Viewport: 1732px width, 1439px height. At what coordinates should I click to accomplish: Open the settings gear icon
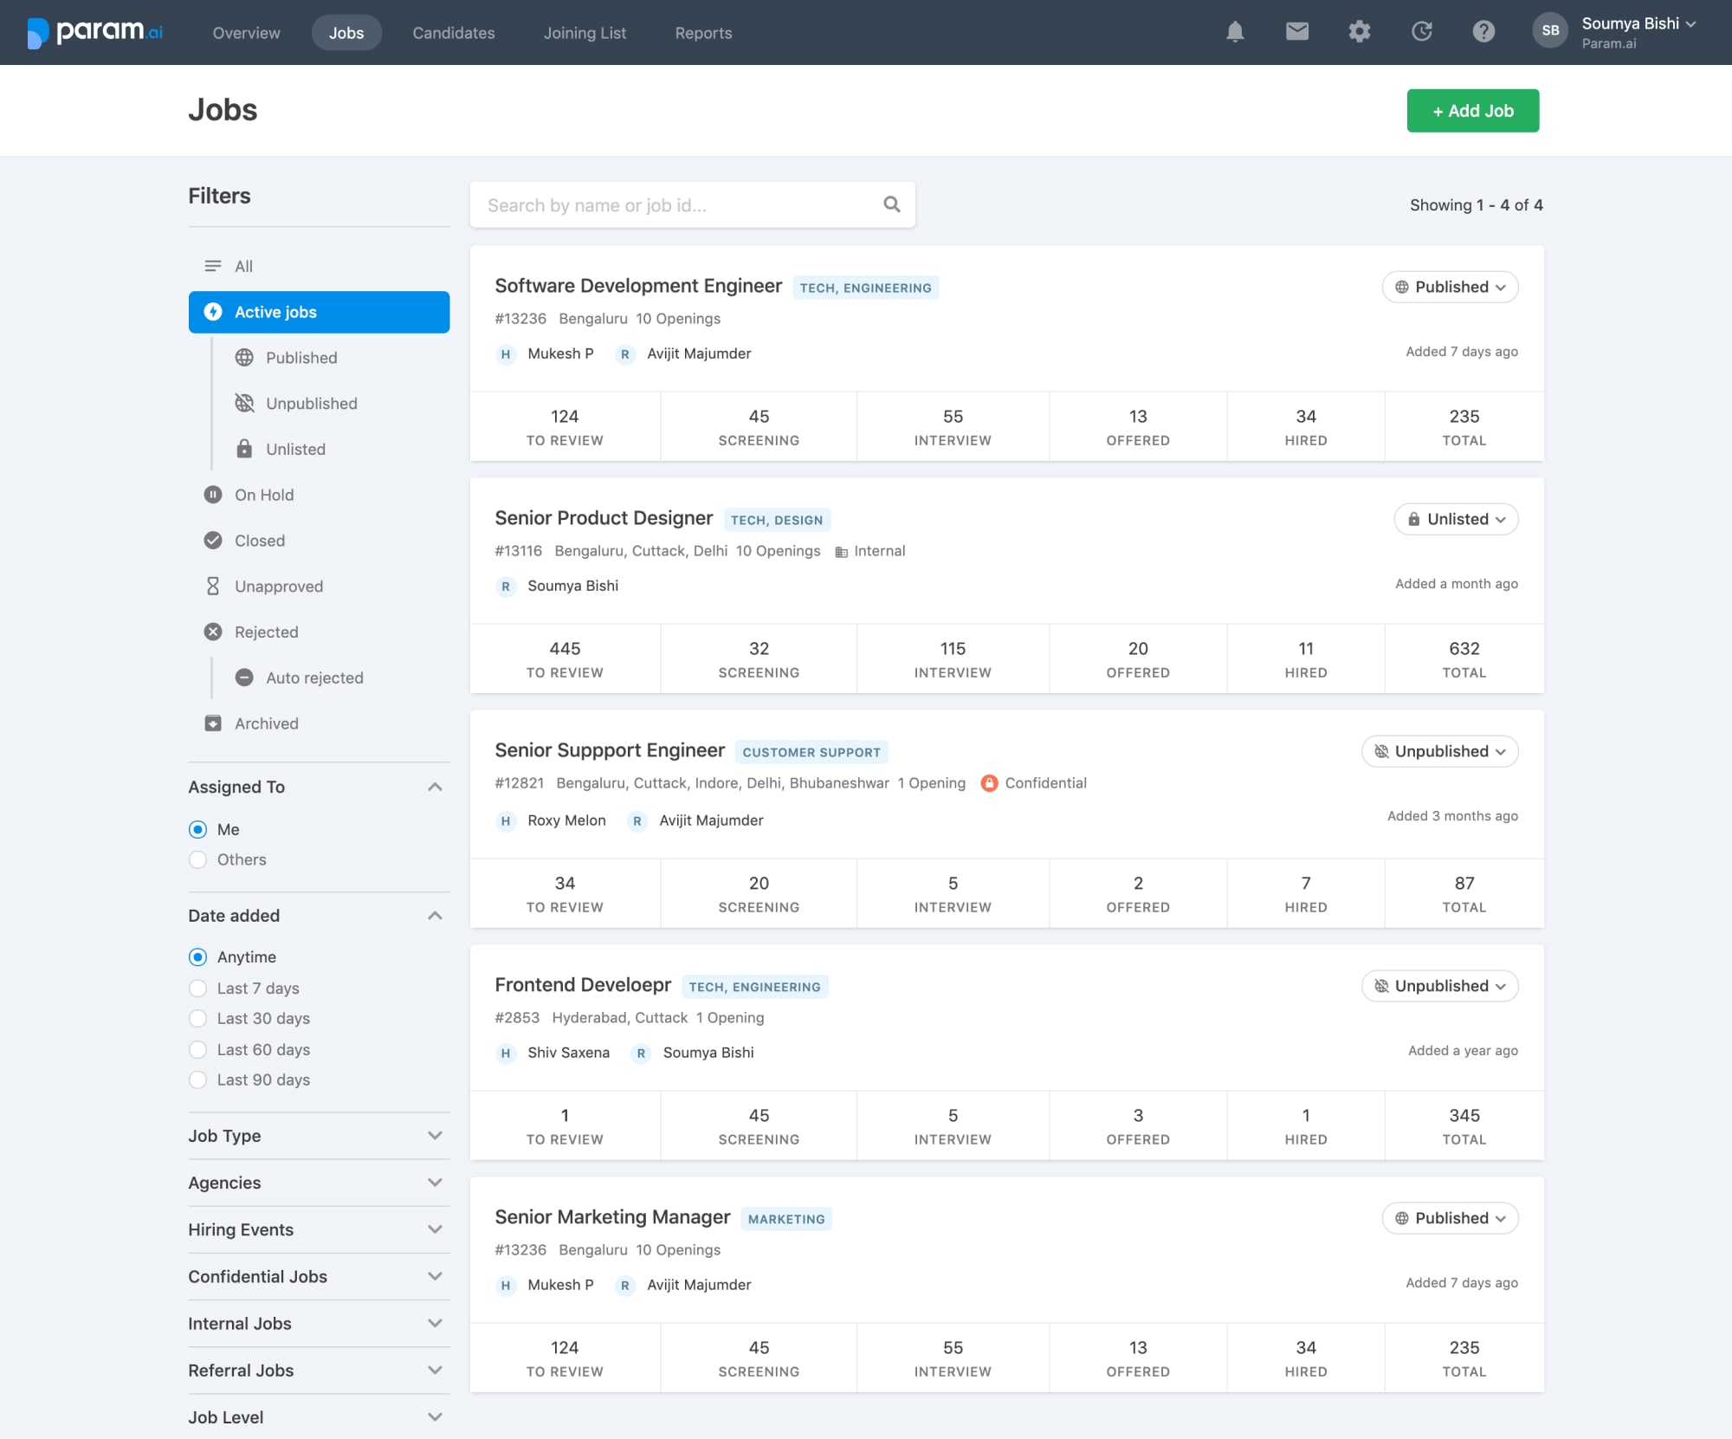(1360, 32)
